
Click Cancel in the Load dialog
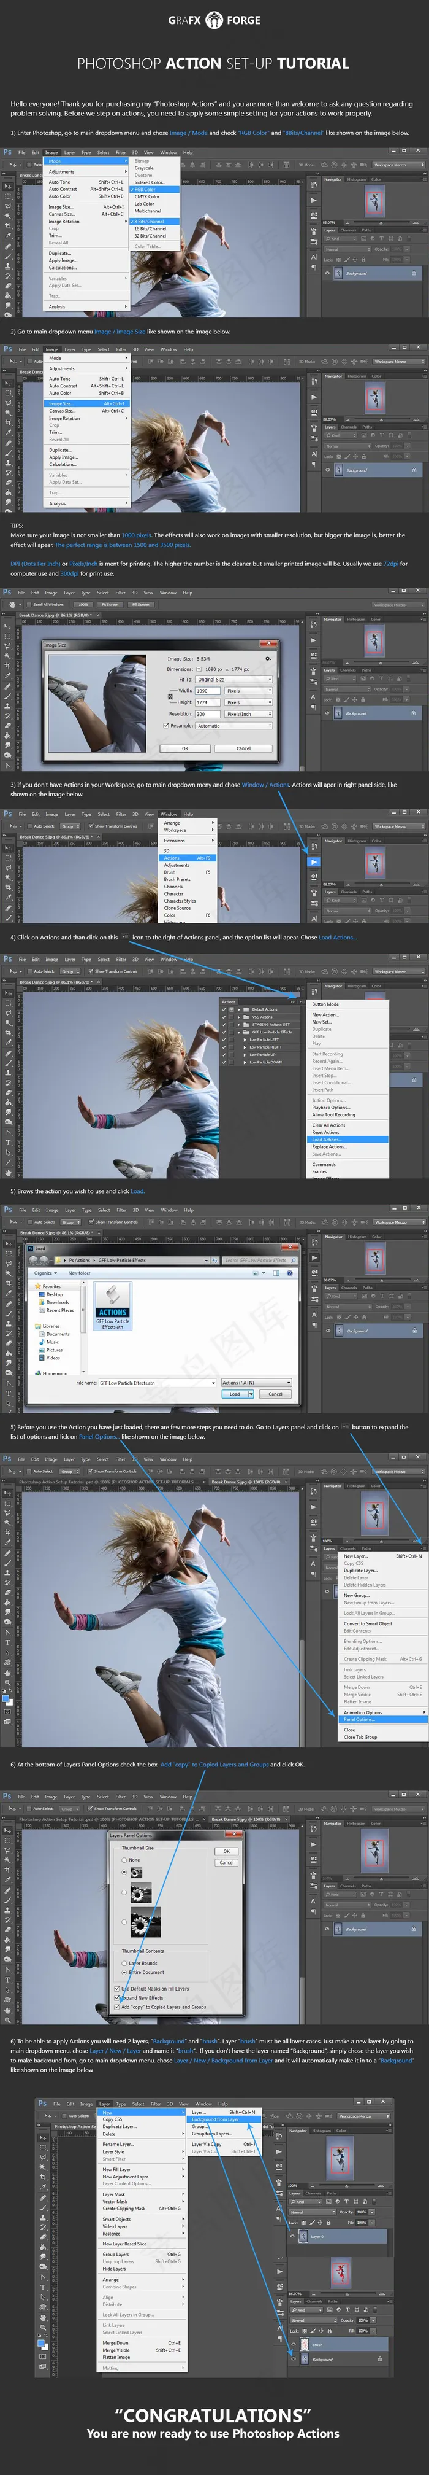(275, 1393)
